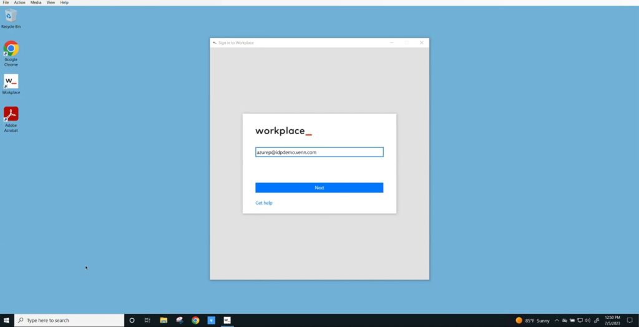Open File Explorer from the taskbar
639x327 pixels.
tap(163, 320)
